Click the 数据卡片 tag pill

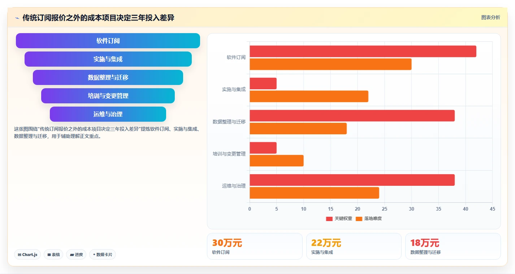tap(103, 255)
